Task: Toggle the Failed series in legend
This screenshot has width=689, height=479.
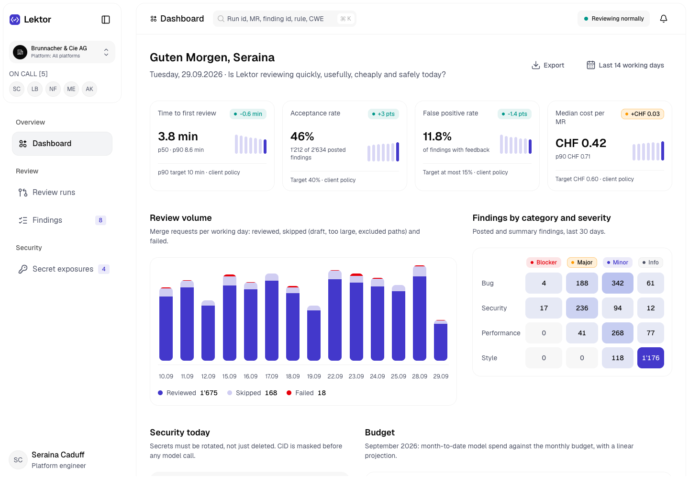Action: tap(306, 393)
